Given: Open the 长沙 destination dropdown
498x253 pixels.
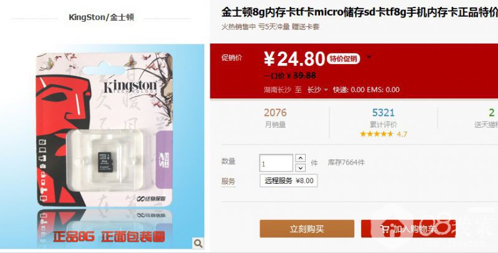Looking at the screenshot, I should click(x=317, y=90).
